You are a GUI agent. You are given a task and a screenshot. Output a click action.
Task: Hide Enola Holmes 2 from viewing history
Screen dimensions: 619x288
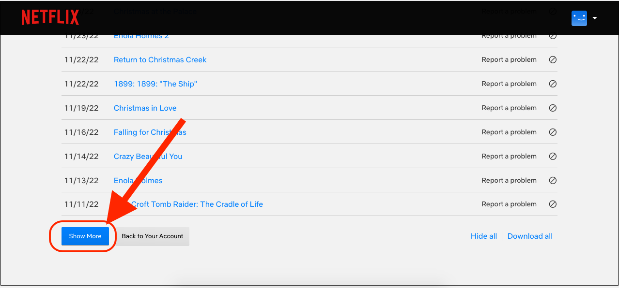[x=553, y=36]
